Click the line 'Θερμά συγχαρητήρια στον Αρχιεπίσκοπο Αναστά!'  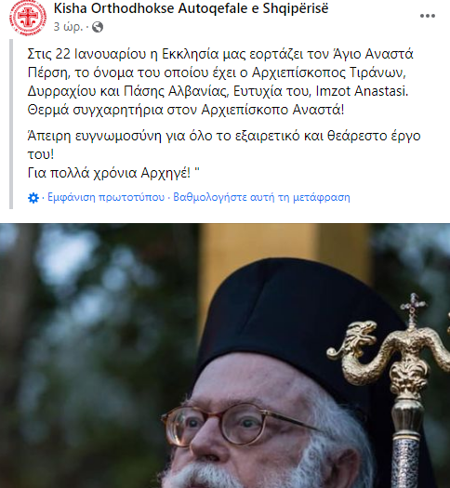(186, 110)
